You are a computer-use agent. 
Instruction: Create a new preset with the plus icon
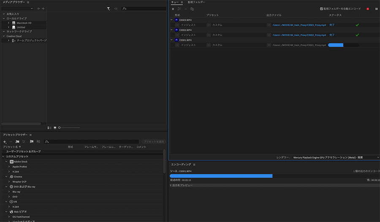[5, 141]
